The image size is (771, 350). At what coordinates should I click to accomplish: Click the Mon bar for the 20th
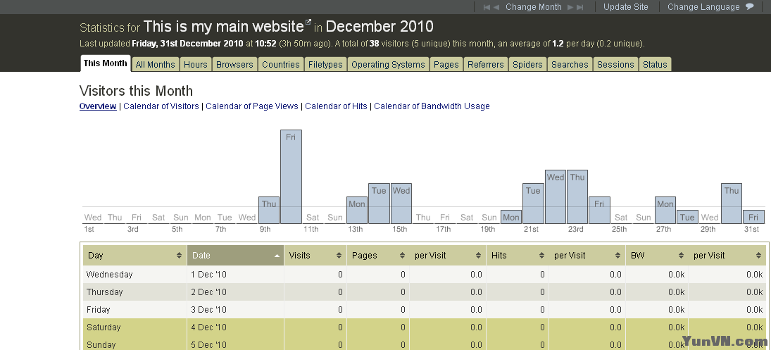click(x=511, y=217)
